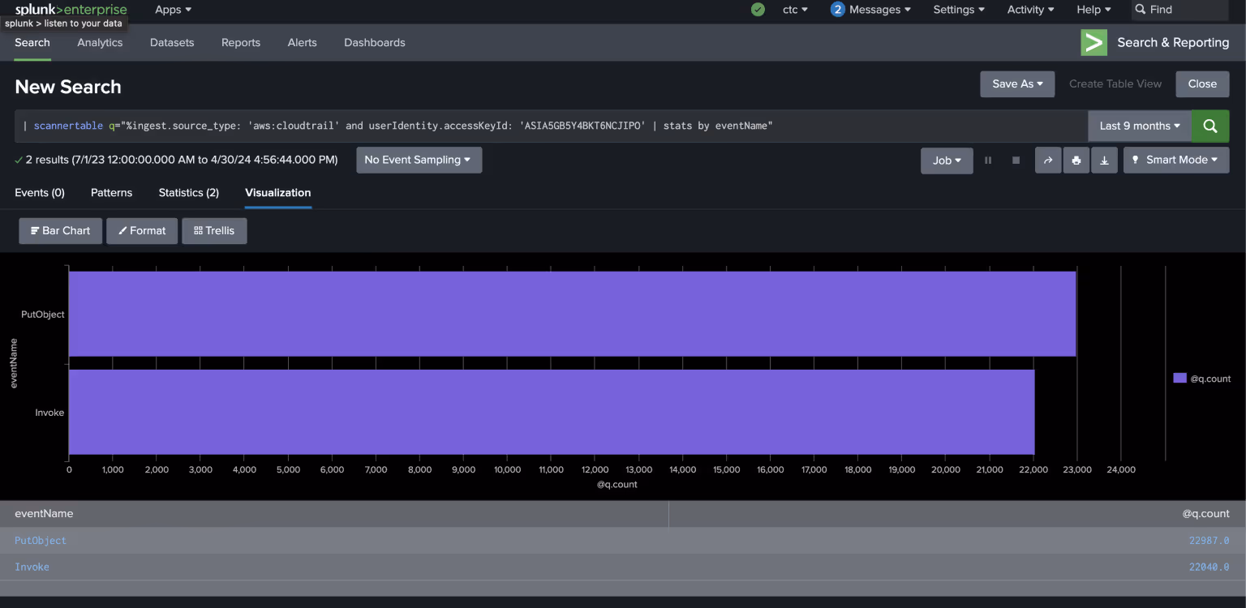Click the Invoke bar in chart
Viewport: 1246px width, 608px height.
[552, 412]
